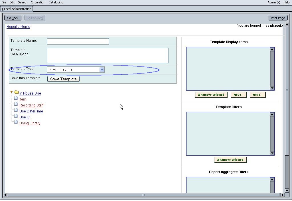The image size is (292, 201).
Task: Click the Go Back button
Action: click(13, 18)
